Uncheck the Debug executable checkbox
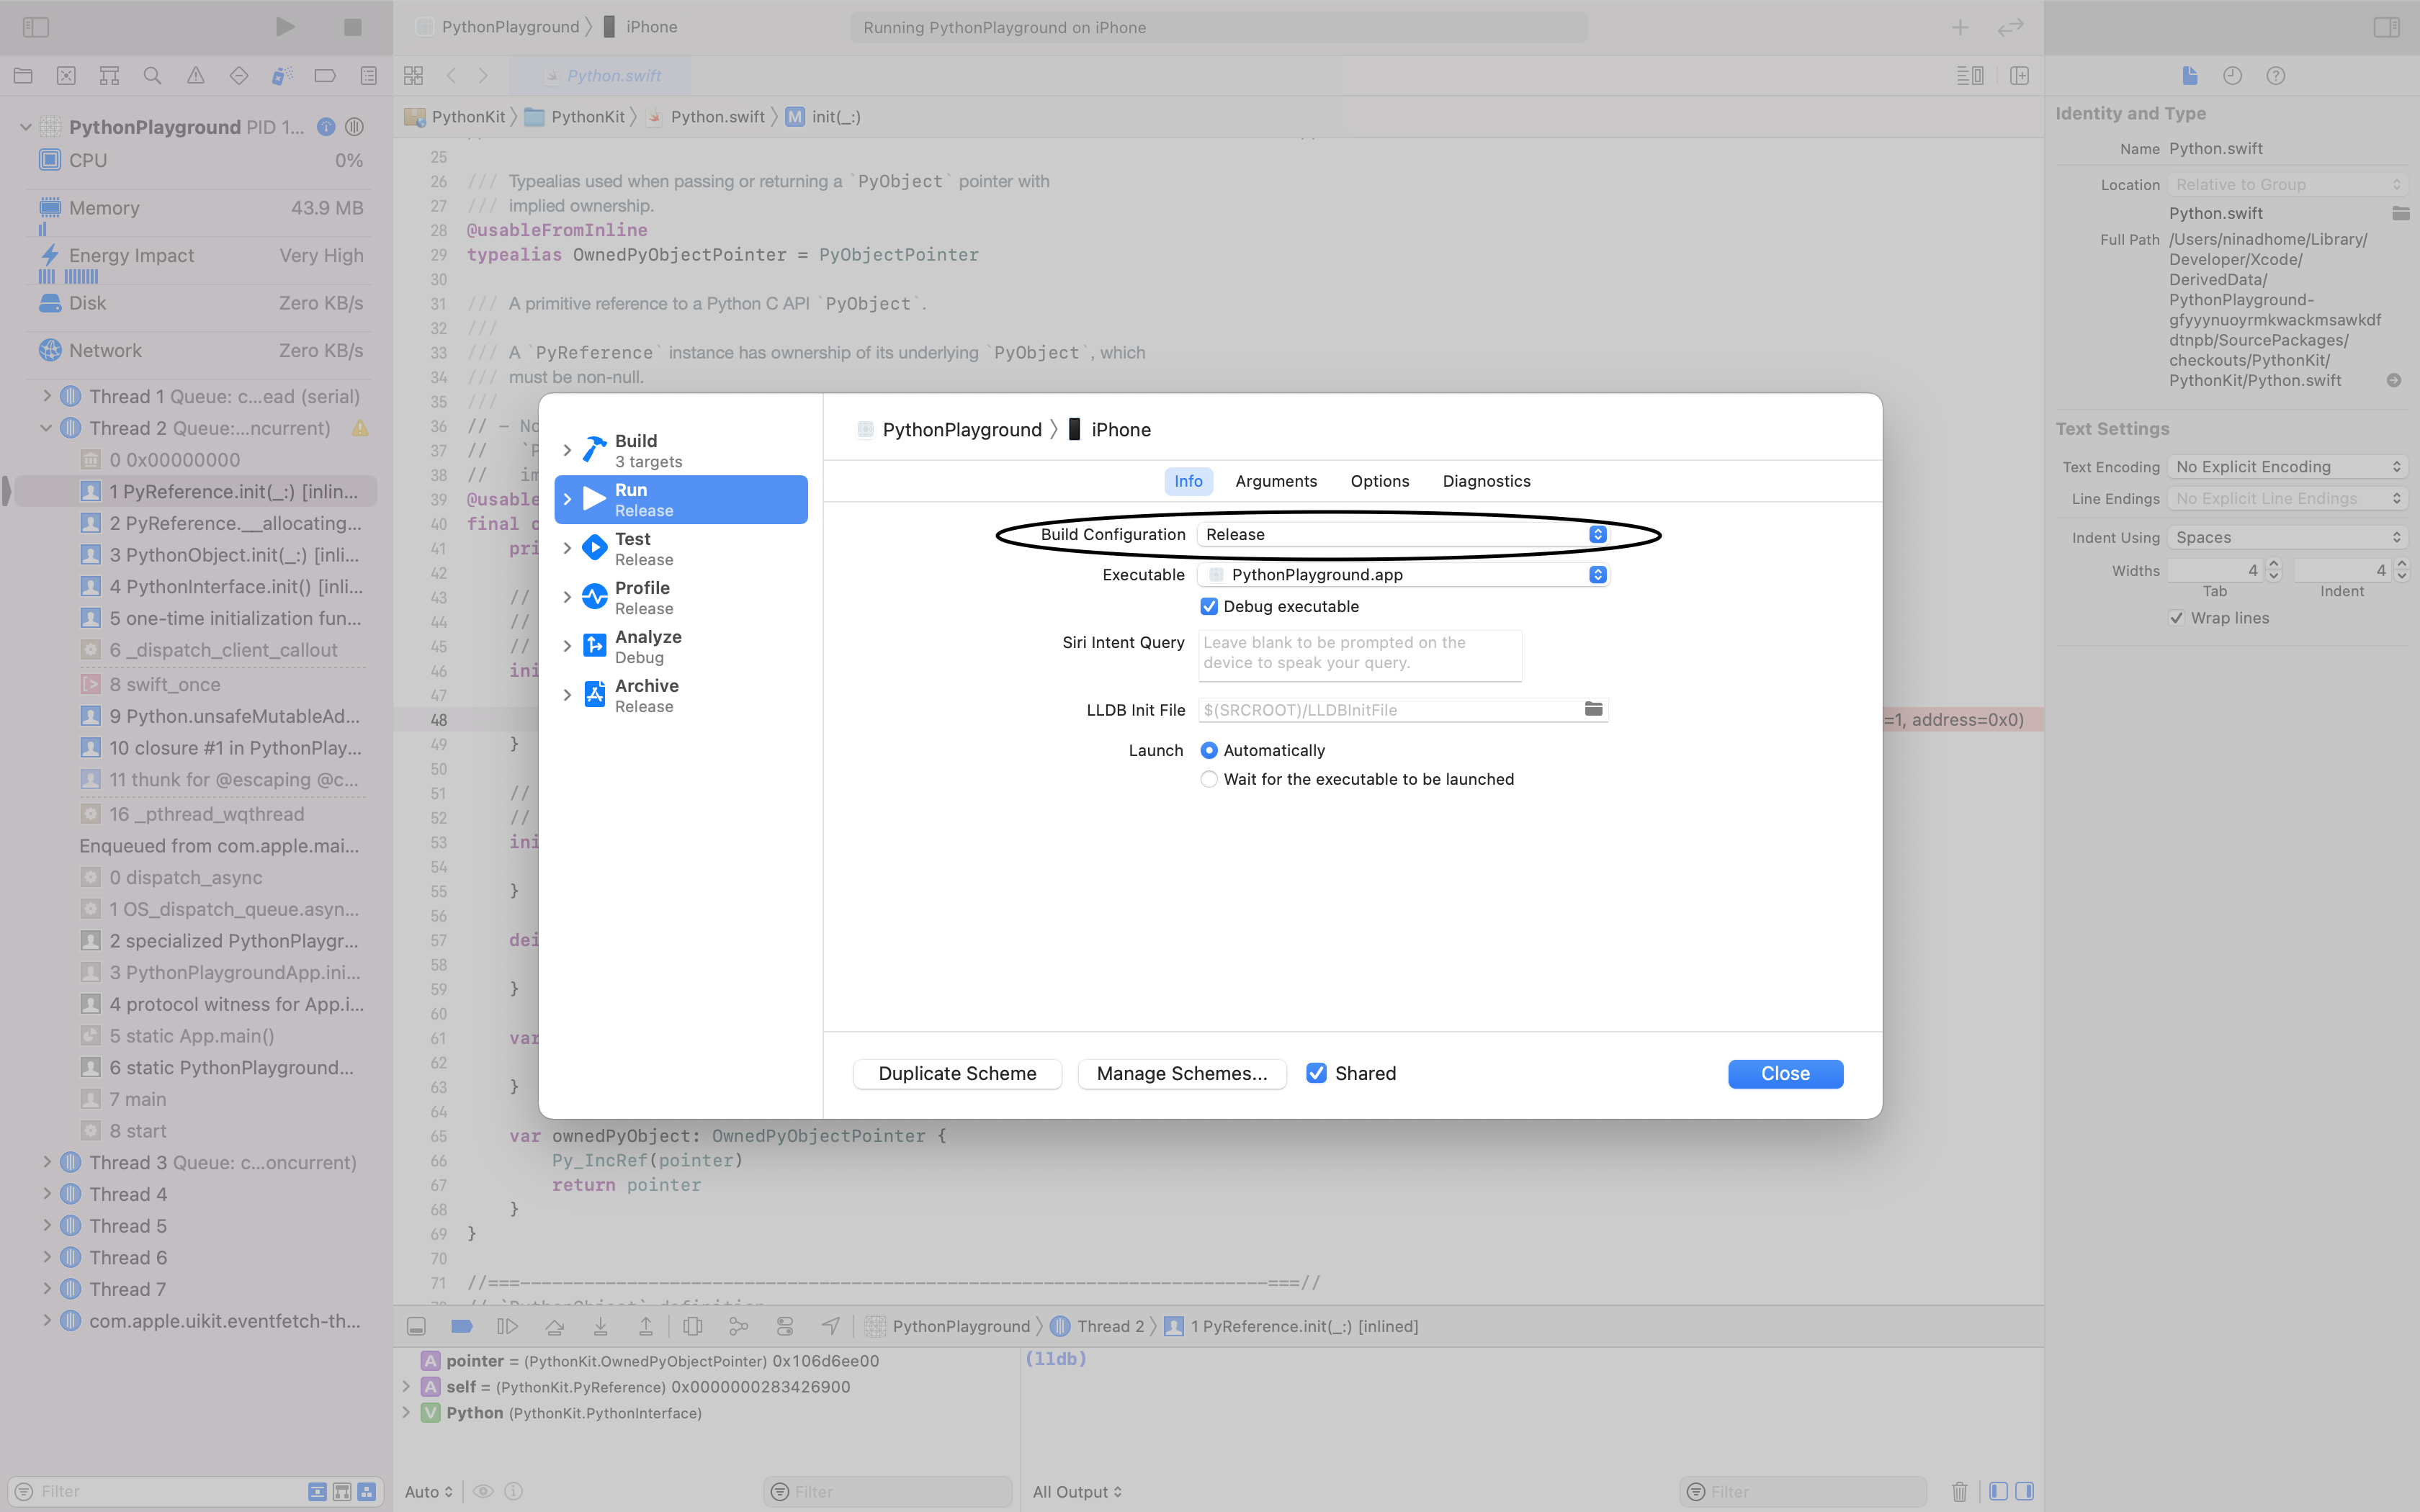The width and height of the screenshot is (2420, 1512). (x=1209, y=606)
